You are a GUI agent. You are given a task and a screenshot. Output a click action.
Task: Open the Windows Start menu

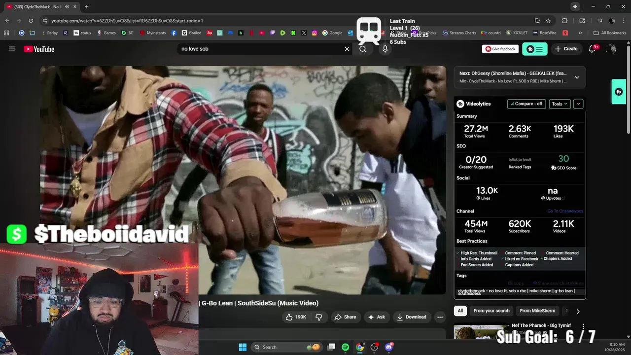243,347
